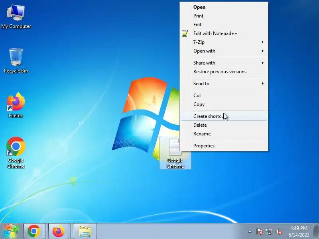
Task: Choose Copy in context menu
Action: coord(224,104)
